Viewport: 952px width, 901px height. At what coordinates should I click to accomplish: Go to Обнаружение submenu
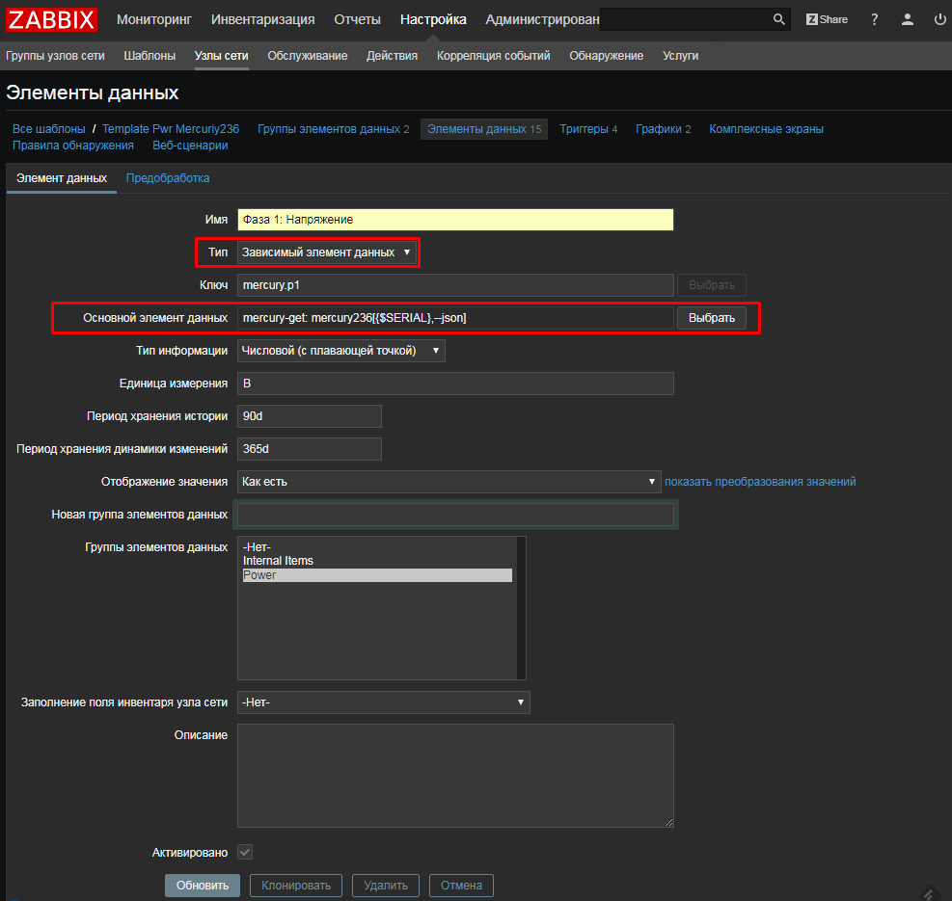point(606,56)
